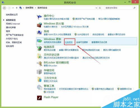Click 查看更新历史记录 link
The width and height of the screenshot is (140, 108).
click(99, 42)
